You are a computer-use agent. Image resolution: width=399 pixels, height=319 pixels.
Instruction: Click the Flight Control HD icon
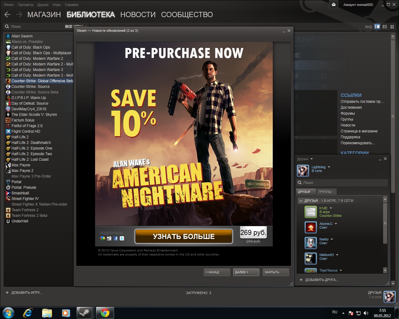pos(8,131)
